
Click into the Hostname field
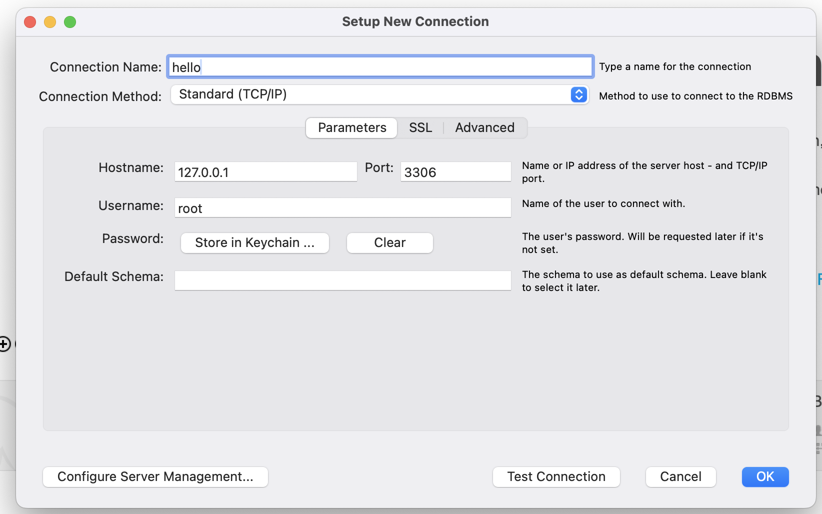(265, 172)
